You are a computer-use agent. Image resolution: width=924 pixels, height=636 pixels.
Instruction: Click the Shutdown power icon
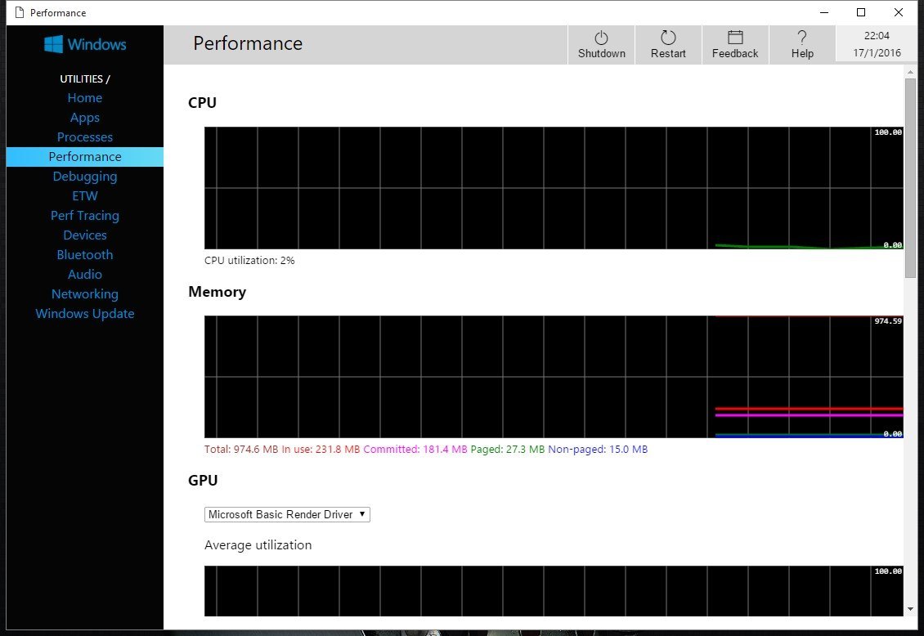click(x=601, y=38)
